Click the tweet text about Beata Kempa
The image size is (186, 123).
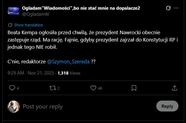pos(88,40)
